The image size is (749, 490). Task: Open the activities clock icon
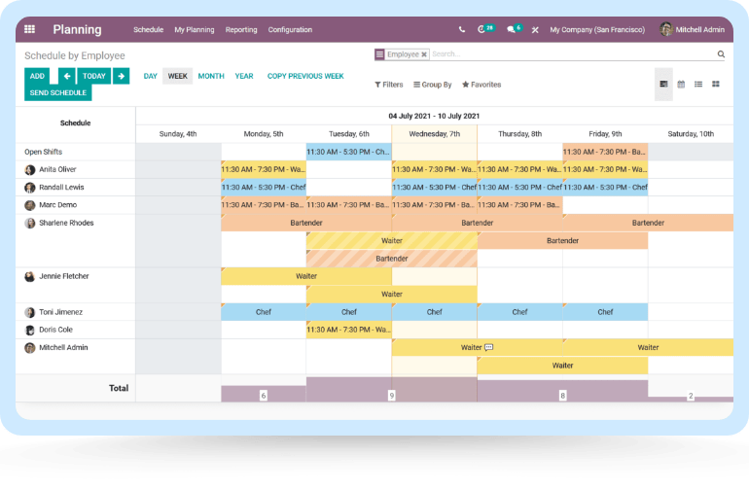[x=481, y=30]
